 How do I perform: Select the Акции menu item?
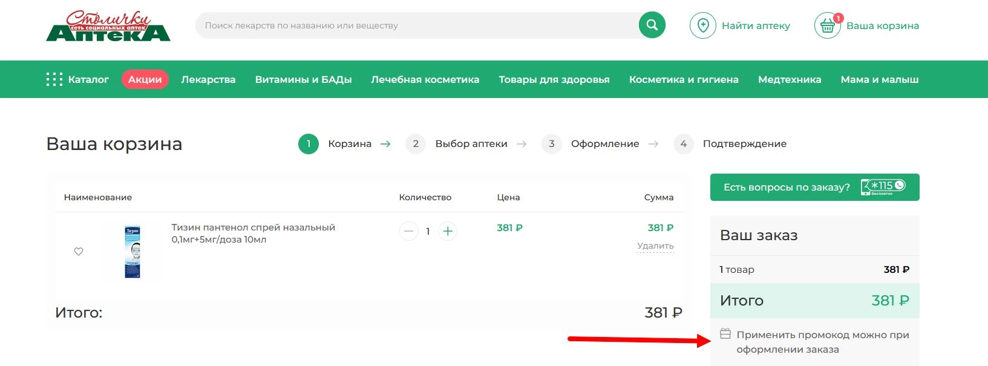(x=145, y=79)
